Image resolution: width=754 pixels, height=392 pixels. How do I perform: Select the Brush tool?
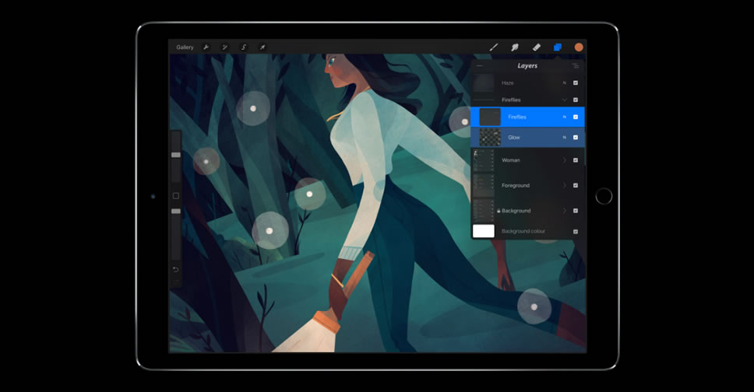tap(493, 47)
